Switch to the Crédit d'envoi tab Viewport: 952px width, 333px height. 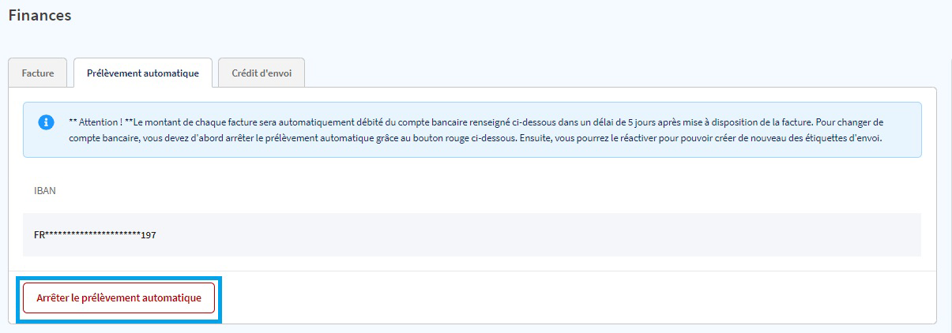pos(262,73)
